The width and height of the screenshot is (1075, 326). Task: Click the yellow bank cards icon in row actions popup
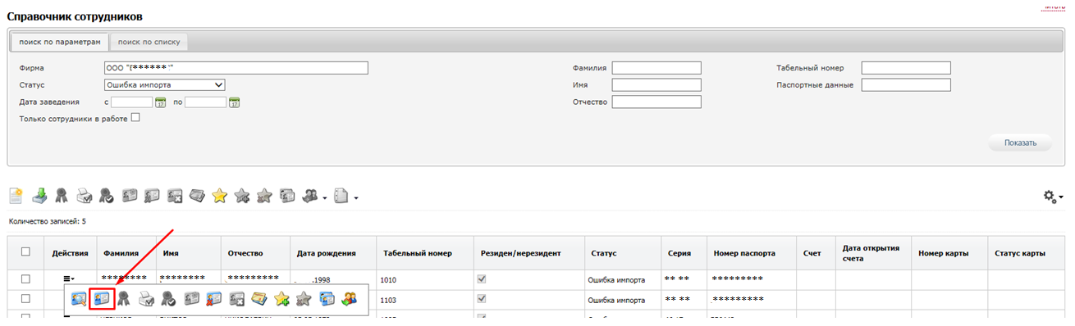[x=258, y=299]
